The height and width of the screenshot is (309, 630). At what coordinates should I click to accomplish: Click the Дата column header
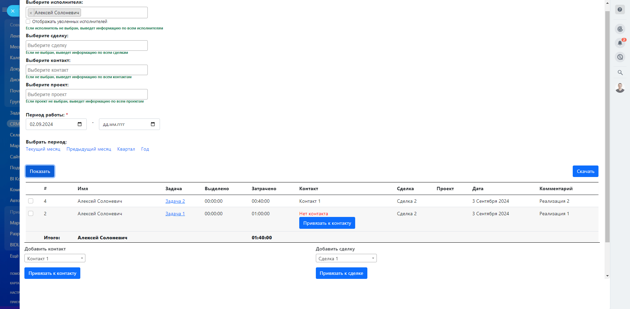click(x=478, y=189)
